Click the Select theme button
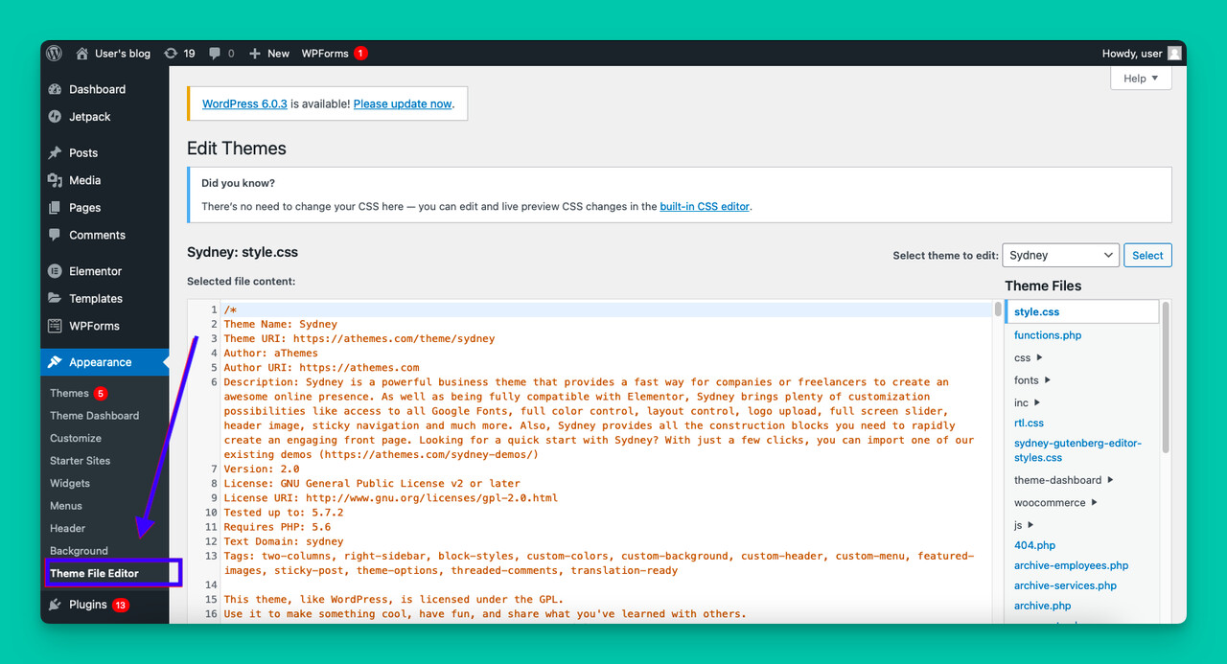The width and height of the screenshot is (1227, 664). tap(1147, 255)
